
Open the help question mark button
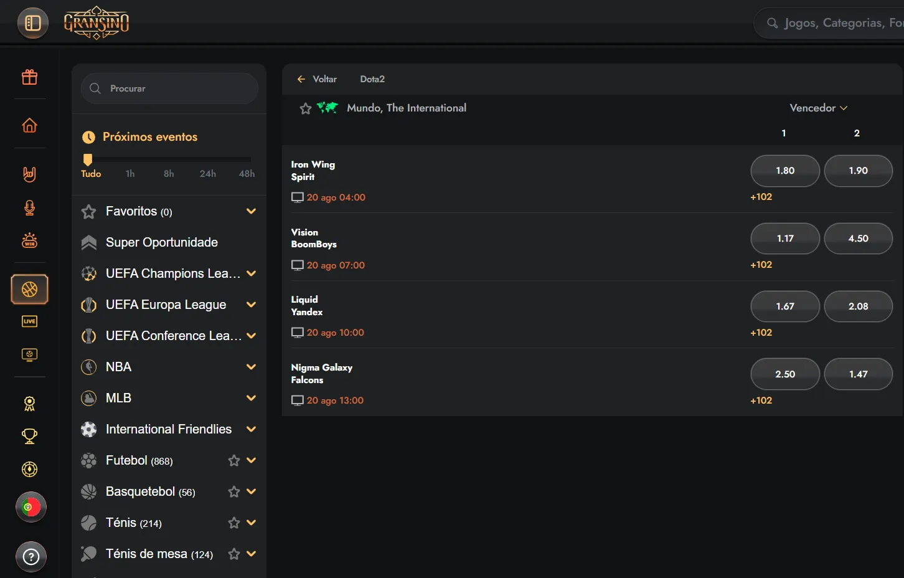point(31,557)
